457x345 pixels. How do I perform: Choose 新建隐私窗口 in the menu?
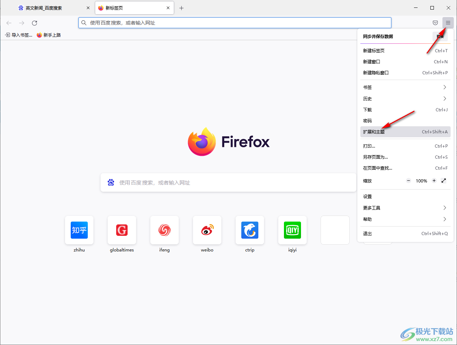405,73
